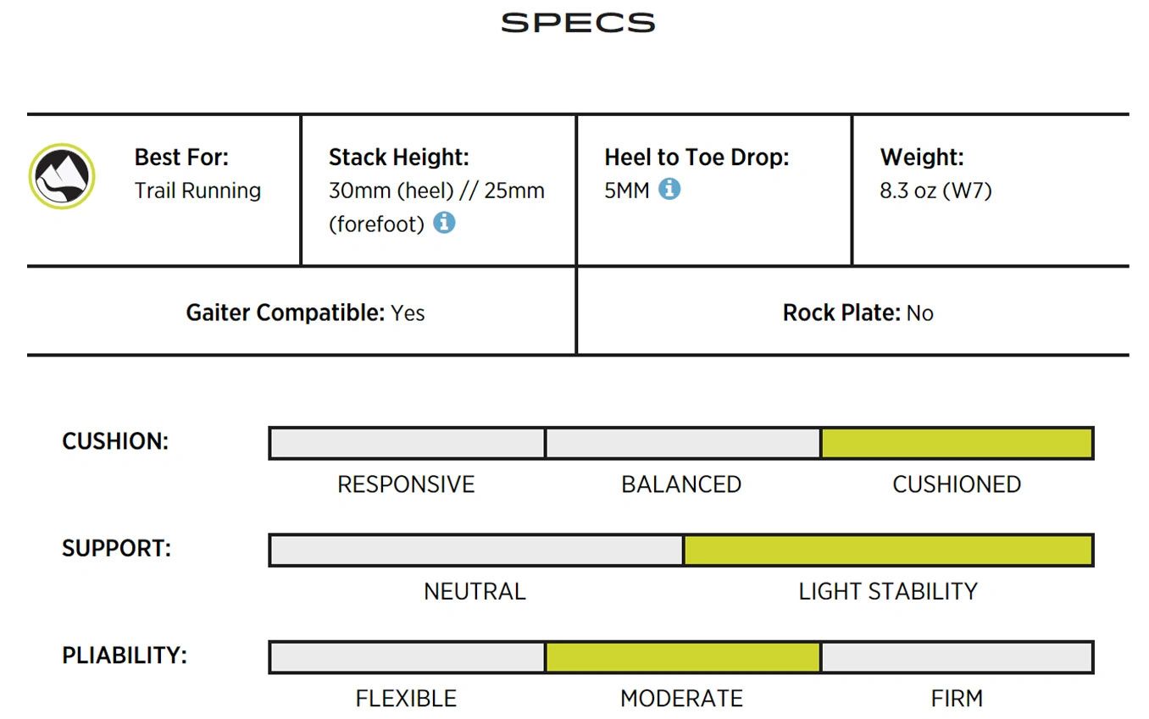Viewport: 1149px width, 719px height.
Task: Click the Balanced segment of the Cushion bar
Action: [x=683, y=443]
